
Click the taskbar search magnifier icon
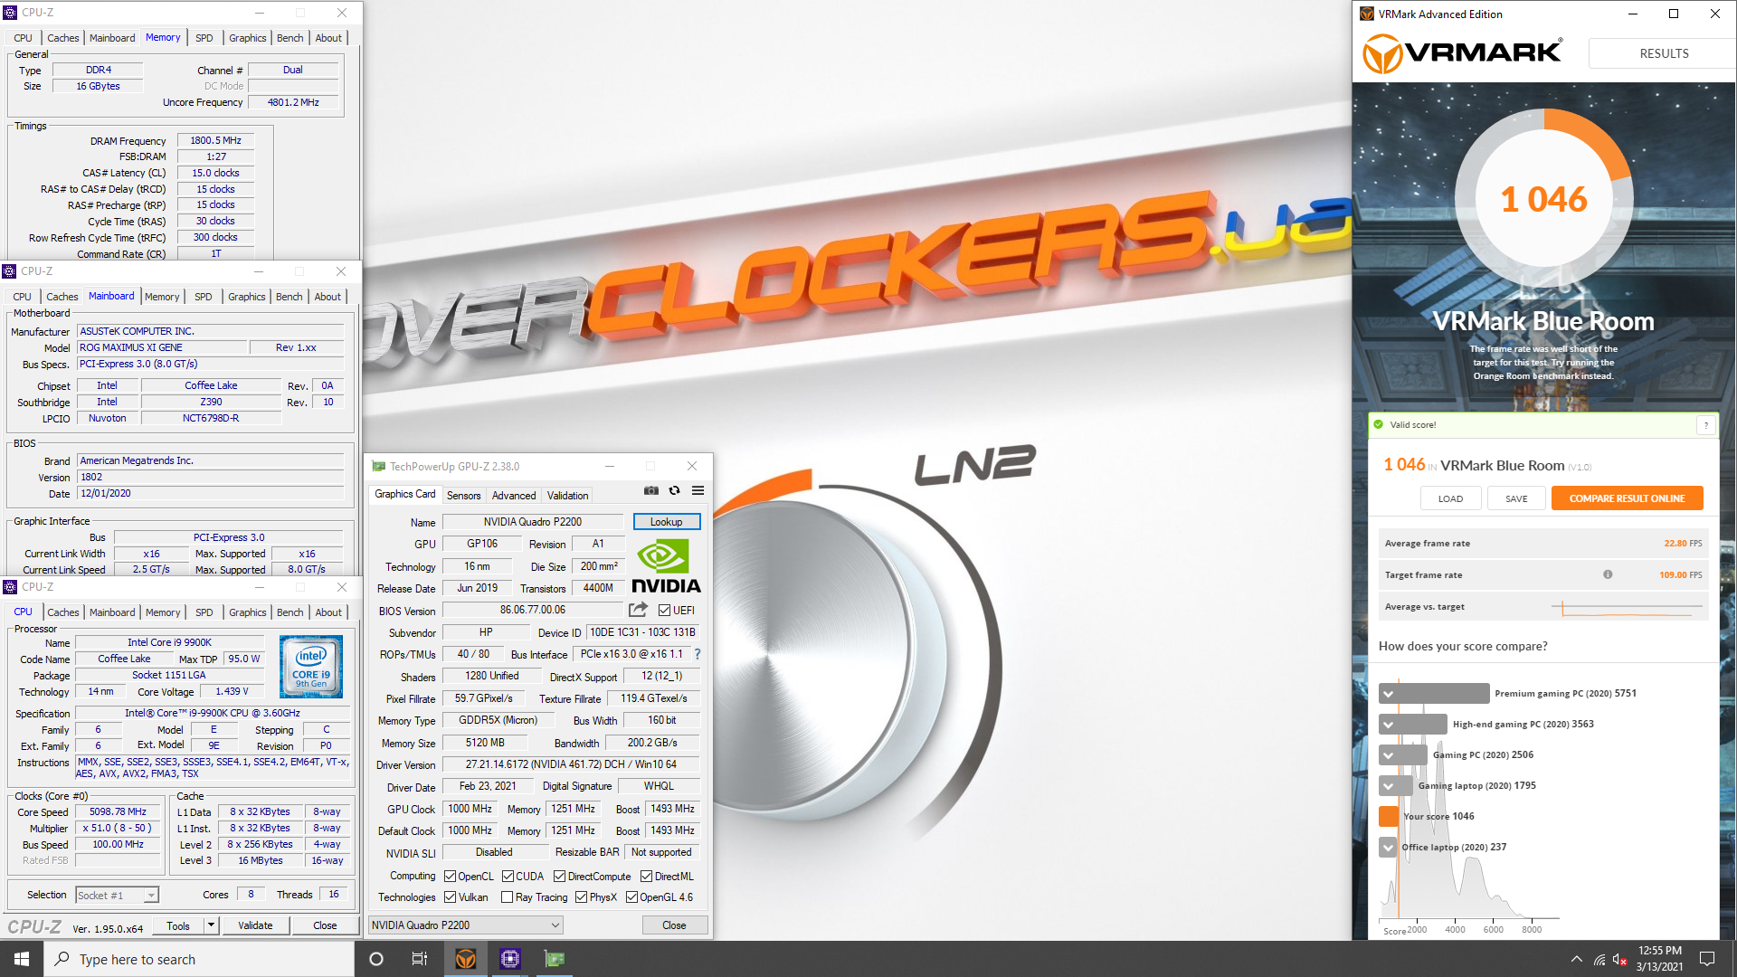pos(62,959)
